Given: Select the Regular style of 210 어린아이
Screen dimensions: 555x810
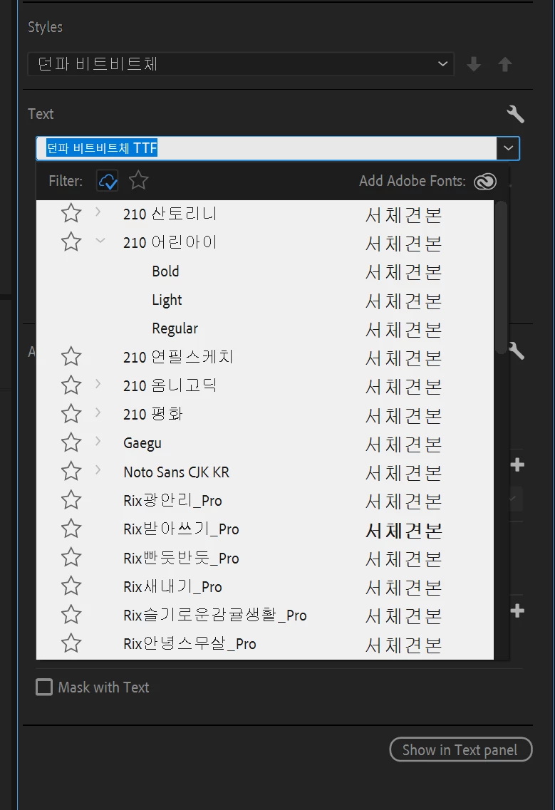Looking at the screenshot, I should coord(175,328).
